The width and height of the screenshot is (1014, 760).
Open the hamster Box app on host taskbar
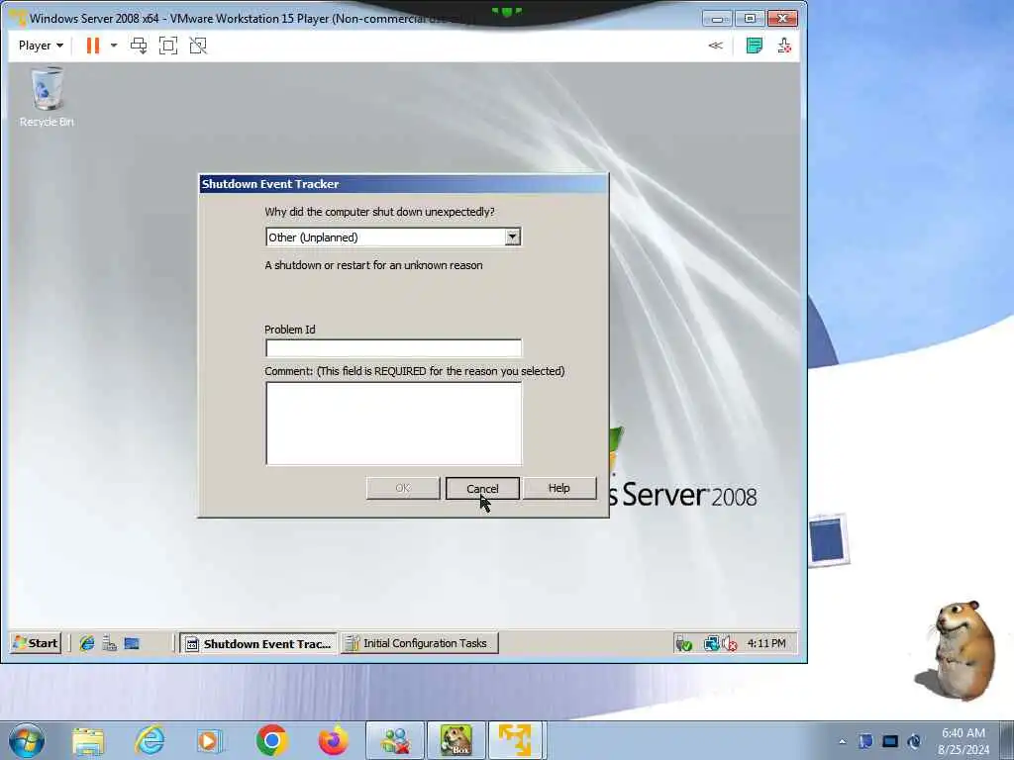(456, 740)
